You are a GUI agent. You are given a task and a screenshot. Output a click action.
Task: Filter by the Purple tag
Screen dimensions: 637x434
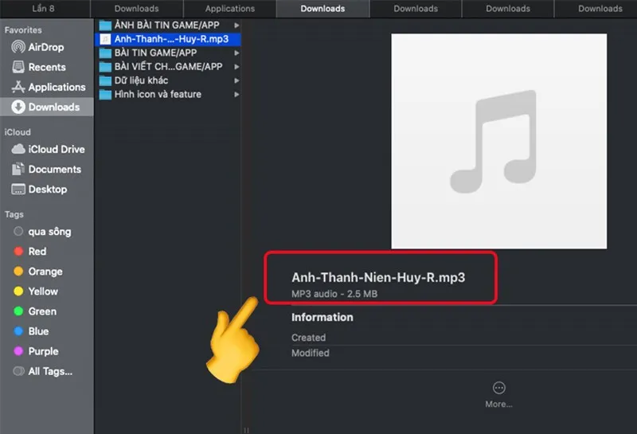click(43, 351)
